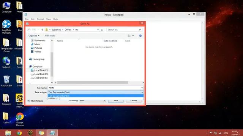Refresh the etc folder listing
Screen dimensions: 243x136
(102, 29)
